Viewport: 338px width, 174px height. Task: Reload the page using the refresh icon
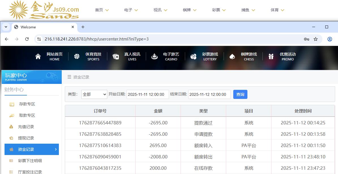tap(27, 39)
